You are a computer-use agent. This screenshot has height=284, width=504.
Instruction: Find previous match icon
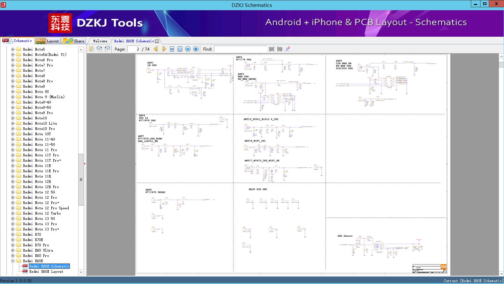point(272,49)
